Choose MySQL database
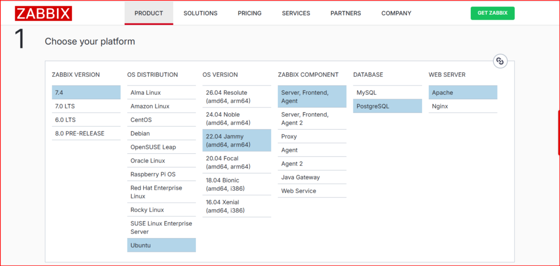Image resolution: width=560 pixels, height=266 pixels. [x=388, y=93]
